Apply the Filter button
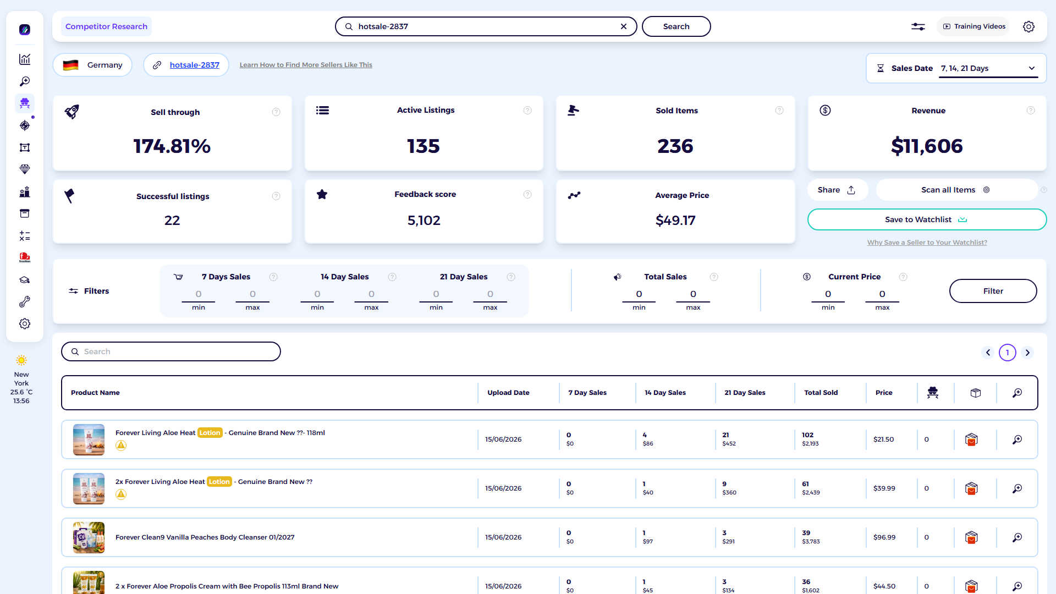 point(993,291)
